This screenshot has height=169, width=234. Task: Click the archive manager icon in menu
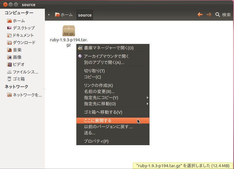coord(80,48)
